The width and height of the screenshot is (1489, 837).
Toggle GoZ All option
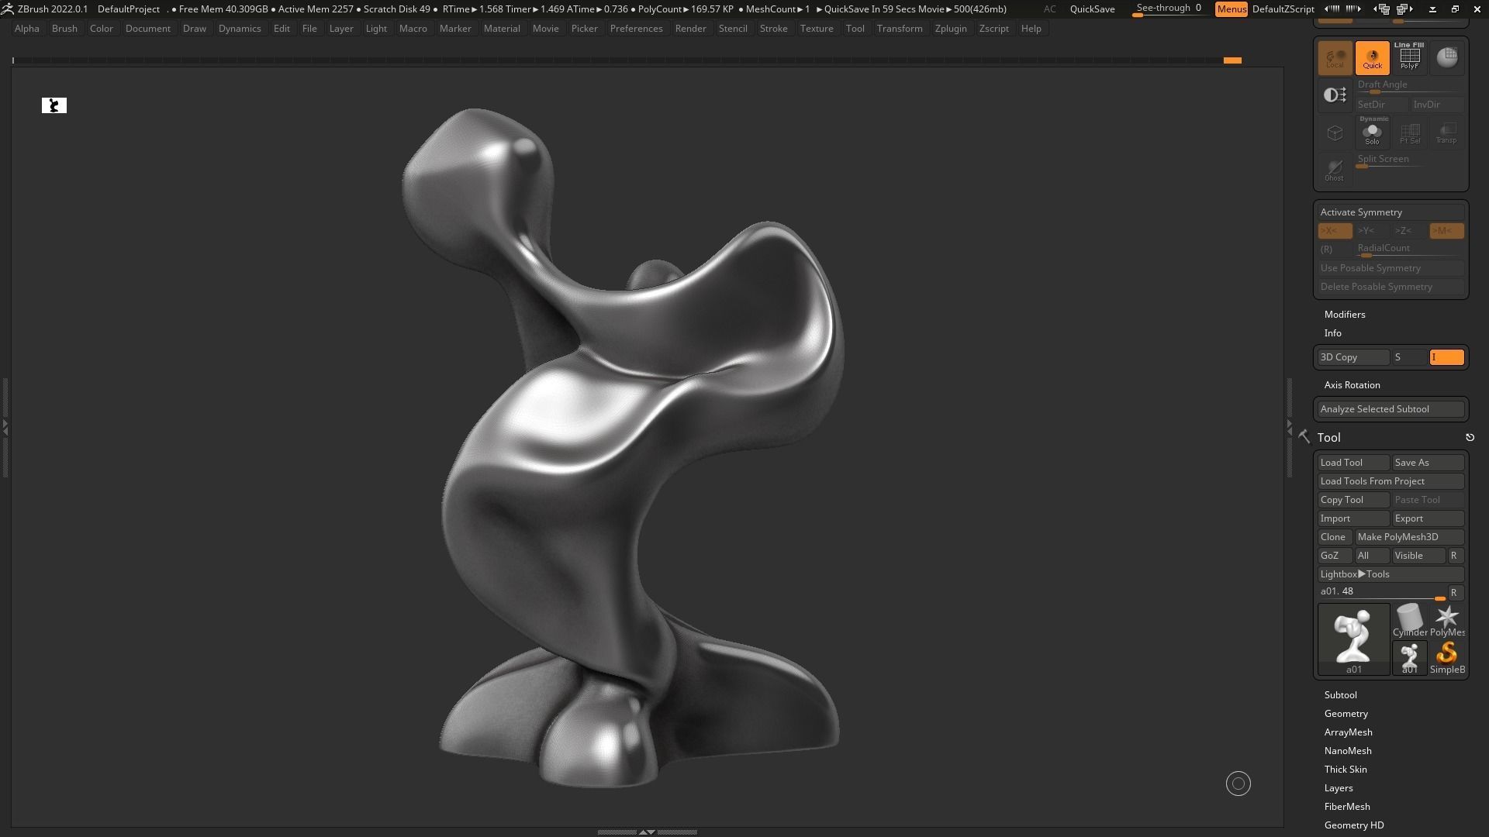click(1372, 556)
